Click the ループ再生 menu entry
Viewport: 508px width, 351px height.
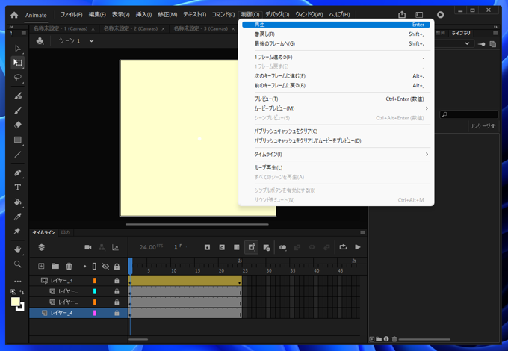[x=268, y=167]
